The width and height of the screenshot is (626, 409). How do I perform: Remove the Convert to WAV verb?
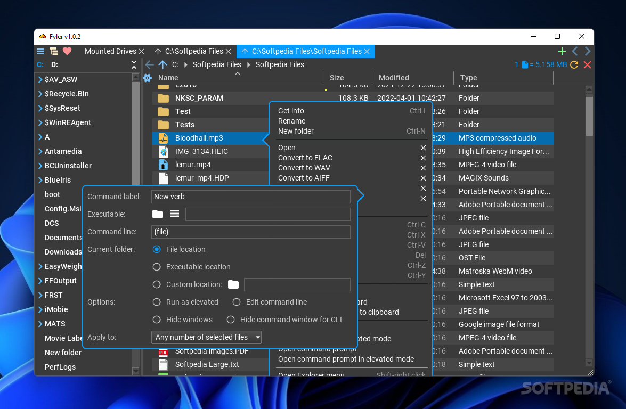(423, 168)
